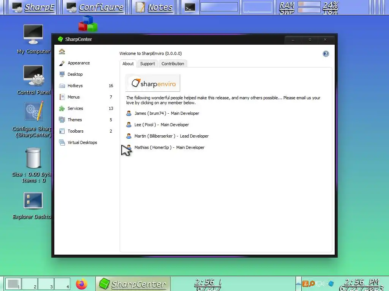Click the sharpenviro logo banner

[153, 83]
